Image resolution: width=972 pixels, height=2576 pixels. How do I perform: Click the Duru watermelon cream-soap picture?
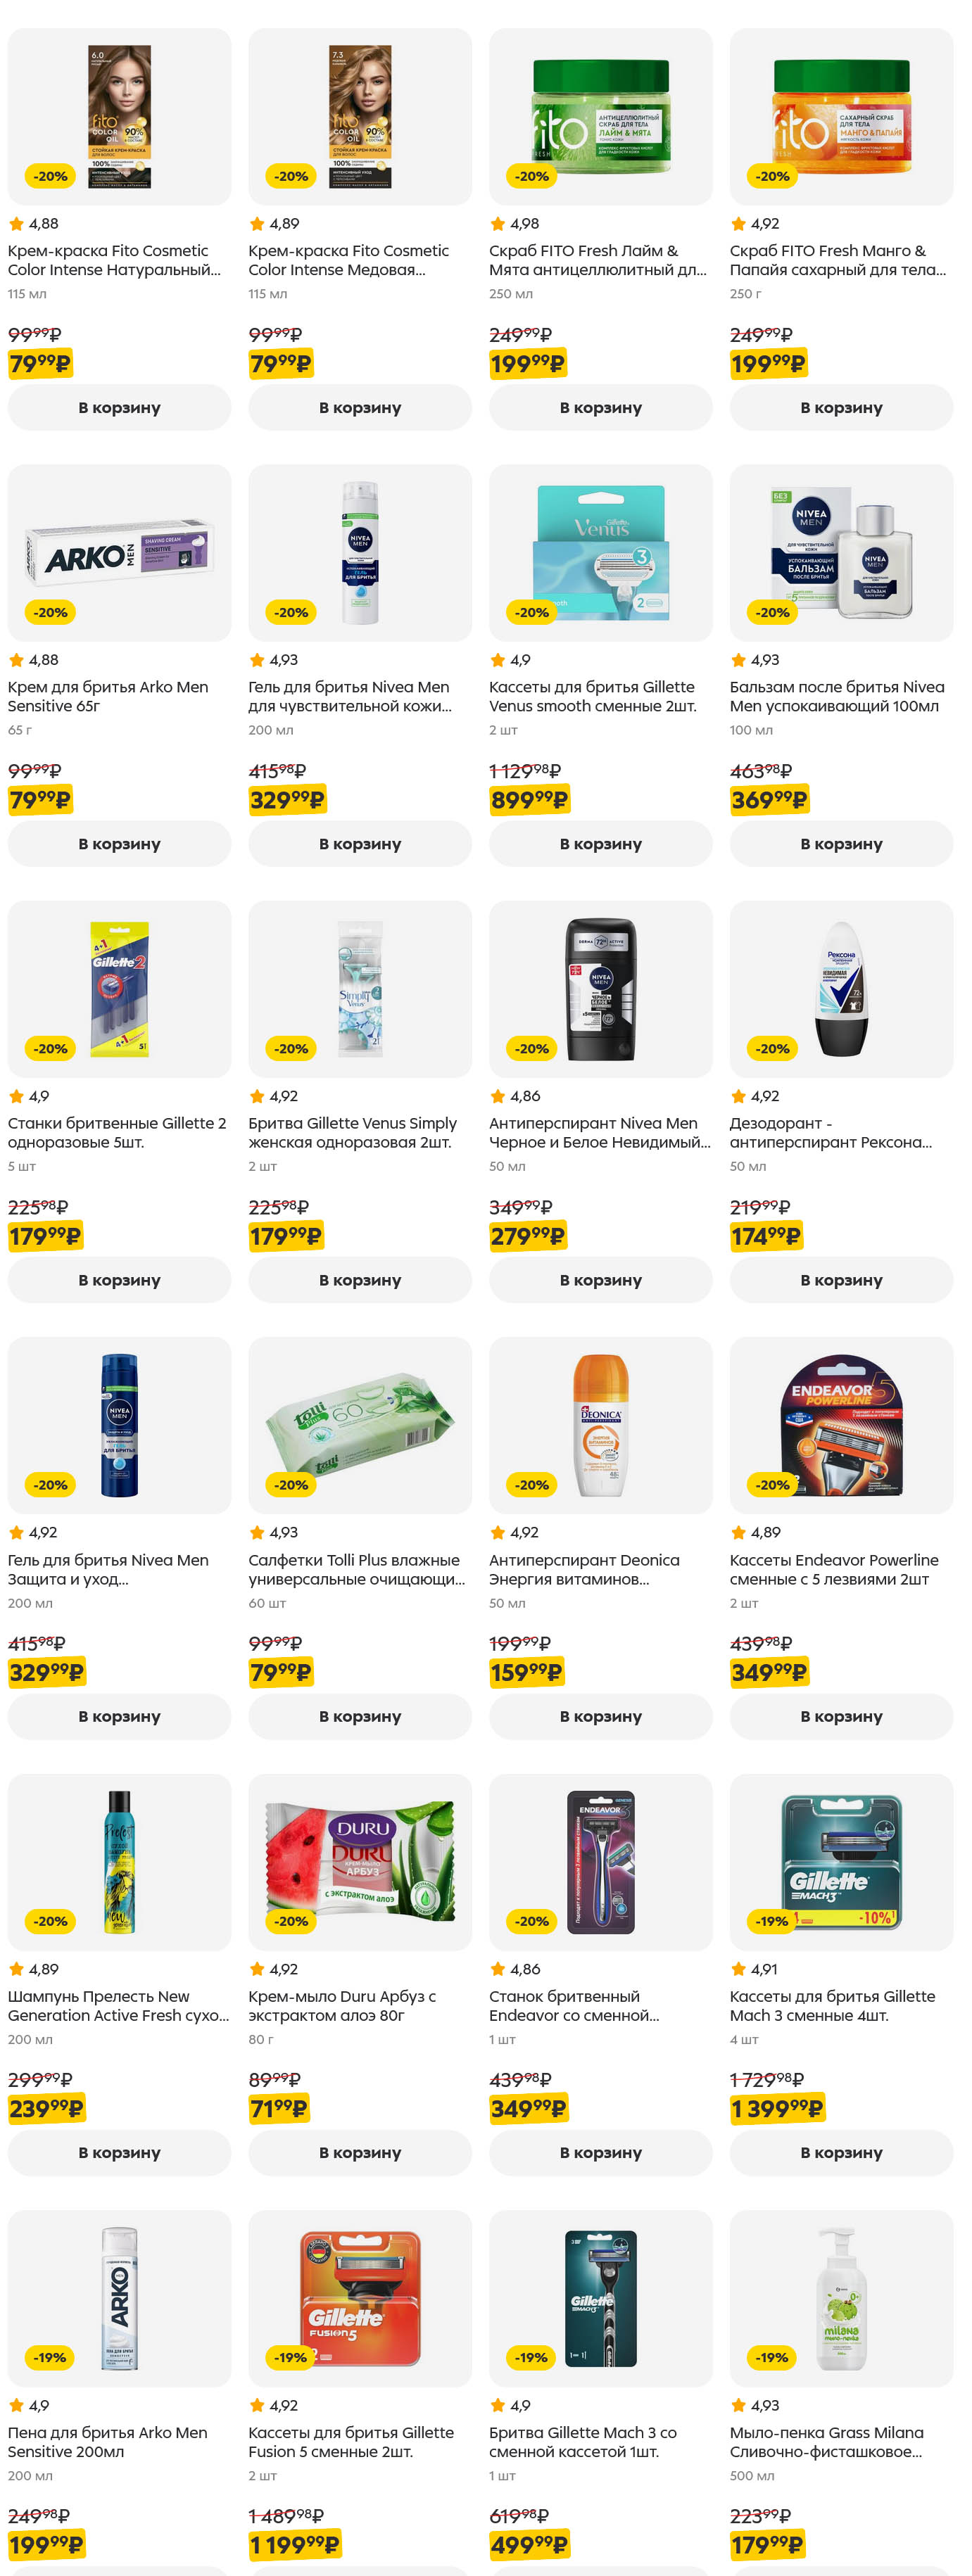pos(360,1861)
